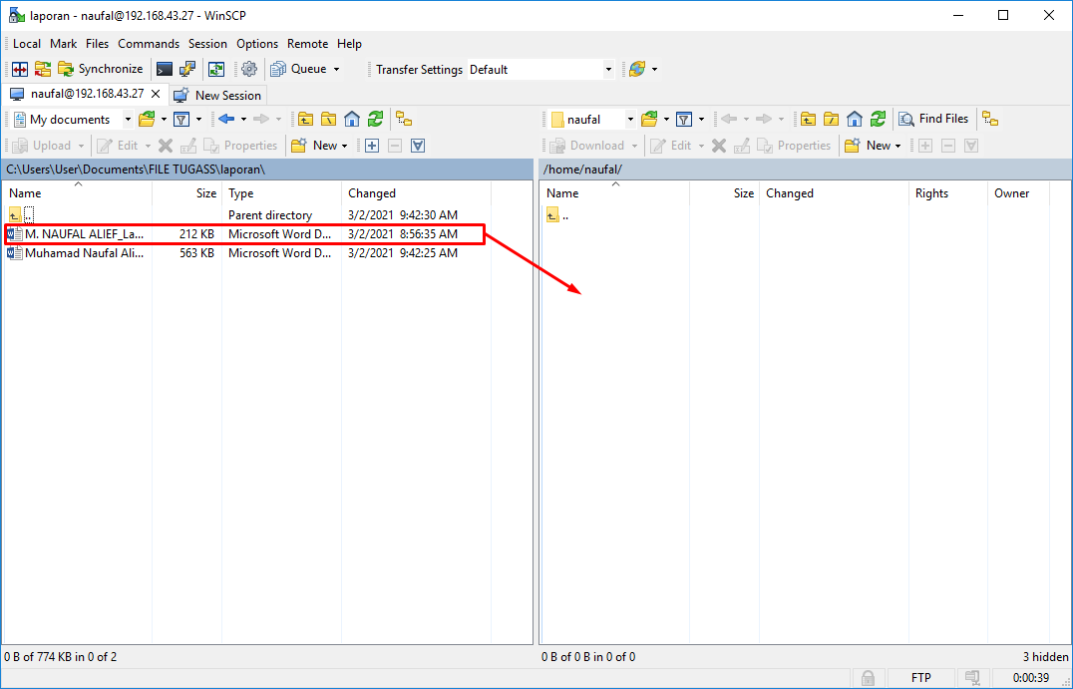Viewport: 1073px width, 689px height.
Task: Click the local panel Filter icon
Action: pos(181,119)
